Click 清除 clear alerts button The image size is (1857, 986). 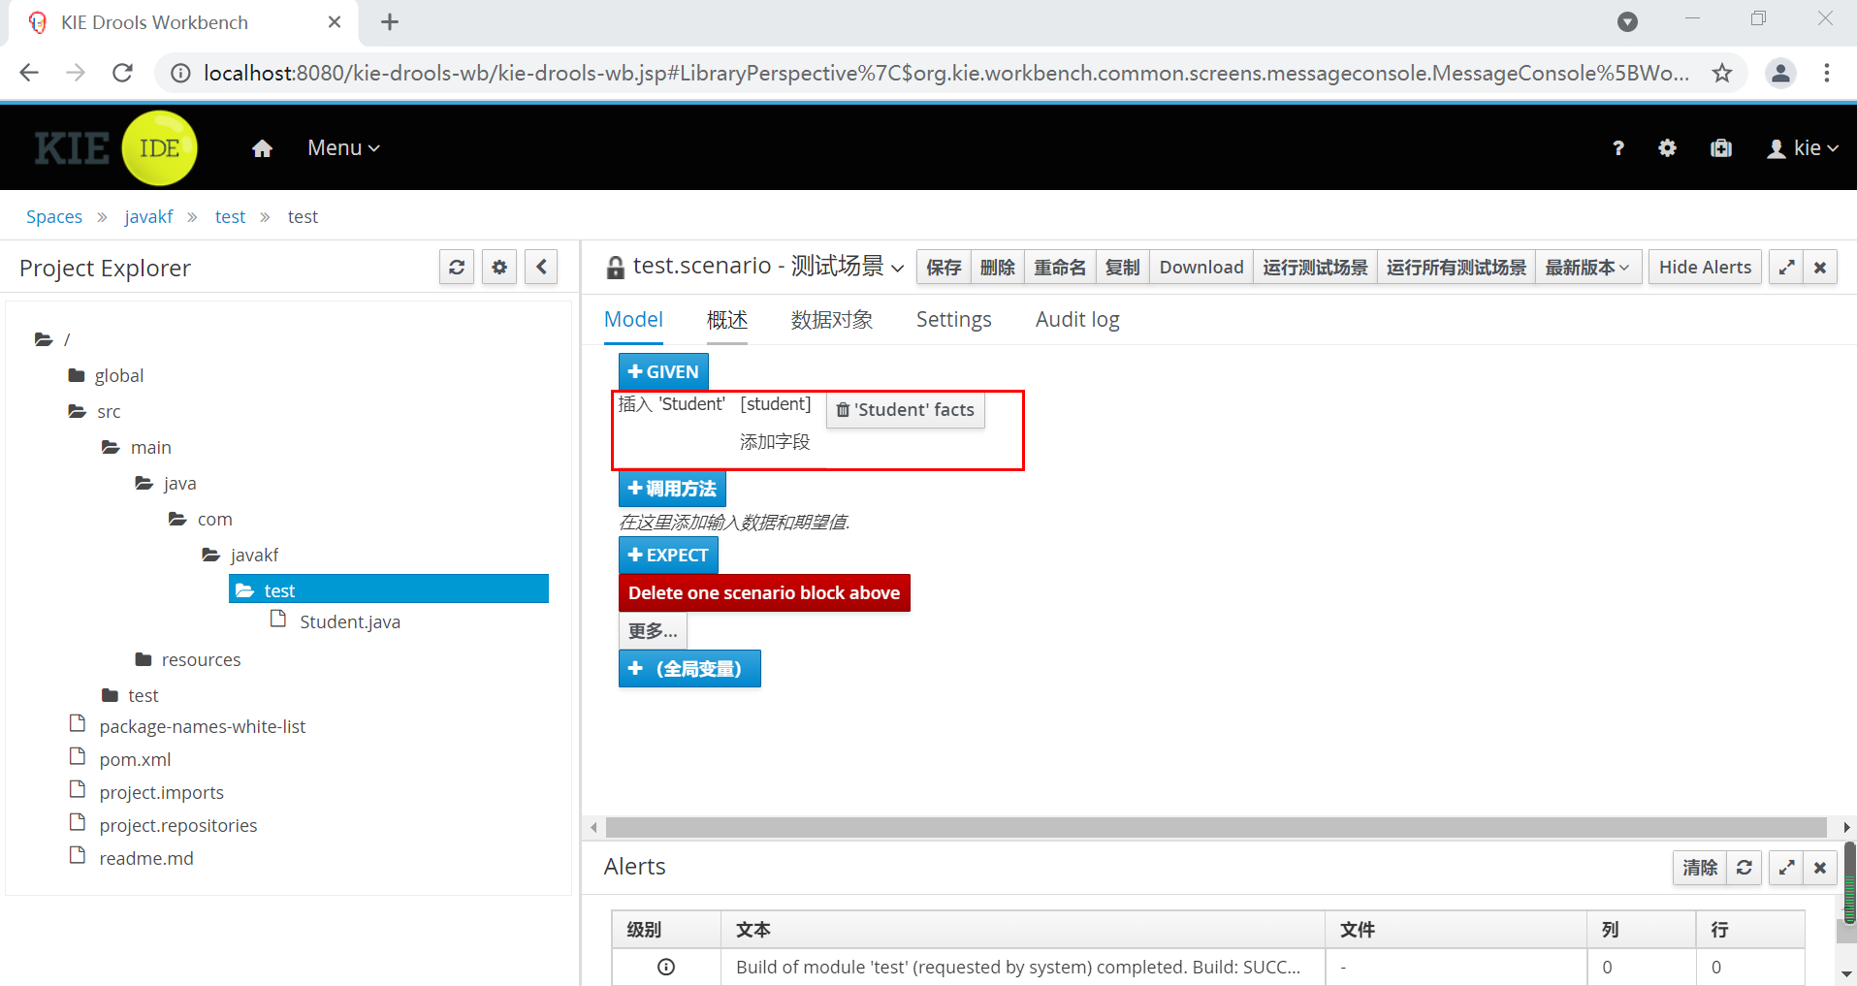coord(1700,868)
